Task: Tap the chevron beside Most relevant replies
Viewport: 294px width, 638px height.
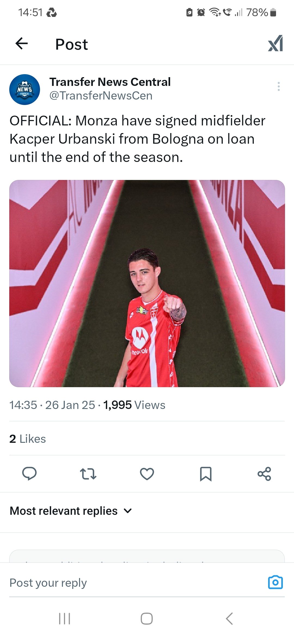Action: pyautogui.click(x=128, y=511)
